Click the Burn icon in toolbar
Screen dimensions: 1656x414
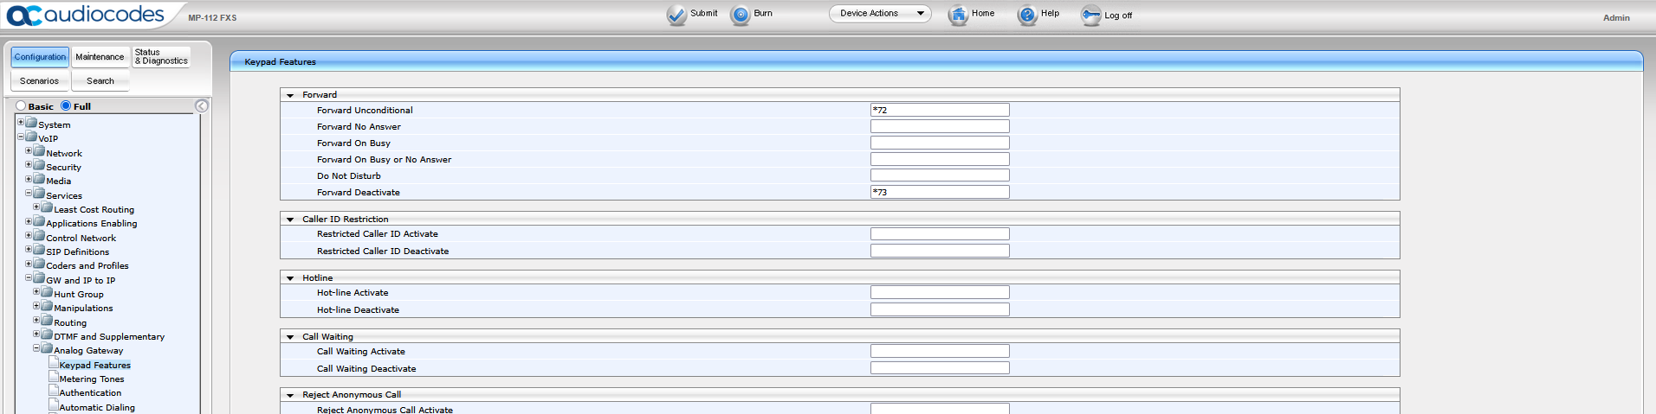[x=741, y=15]
